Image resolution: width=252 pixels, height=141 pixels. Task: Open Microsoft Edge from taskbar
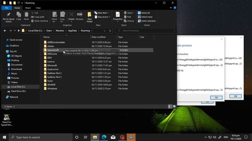coord(104,137)
